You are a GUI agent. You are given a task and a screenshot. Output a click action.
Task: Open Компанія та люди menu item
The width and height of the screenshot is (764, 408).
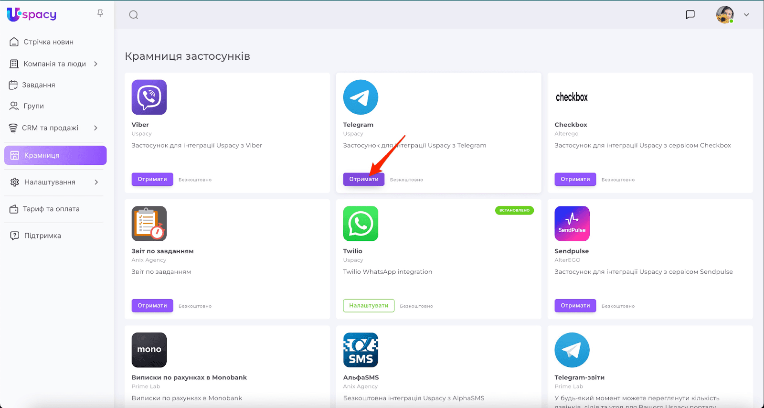(x=54, y=64)
